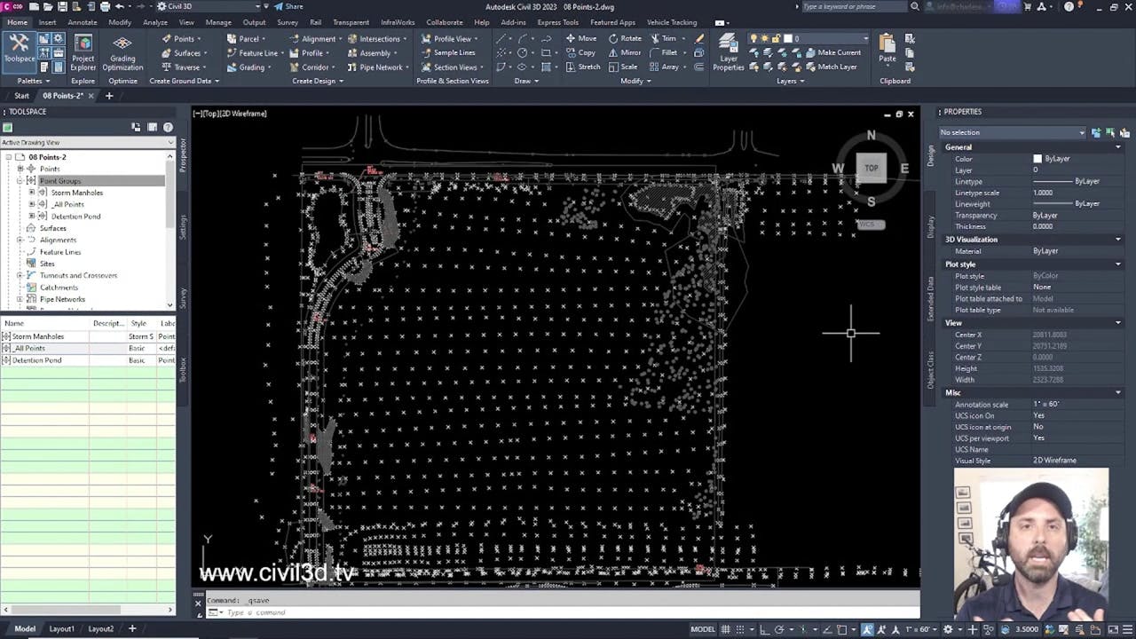Select the Parcel creation tool

(x=247, y=38)
